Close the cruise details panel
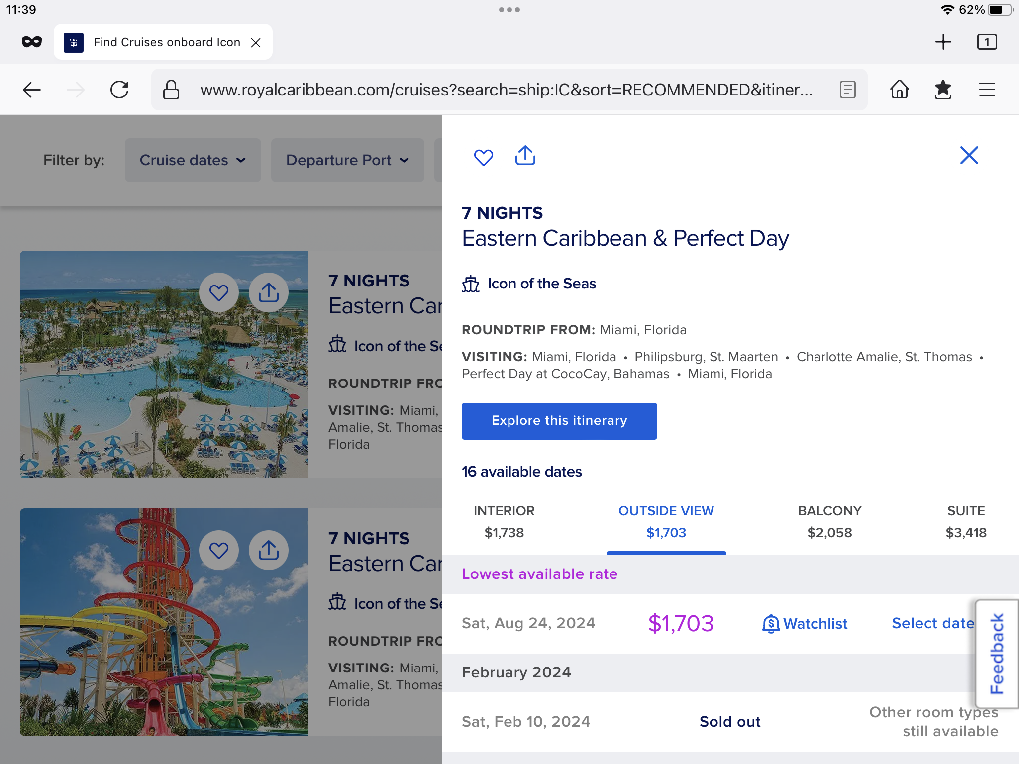This screenshot has height=764, width=1019. (x=969, y=155)
